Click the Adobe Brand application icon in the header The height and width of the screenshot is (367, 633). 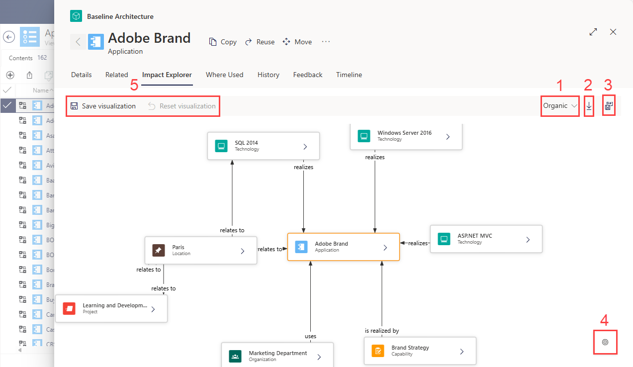(x=96, y=42)
